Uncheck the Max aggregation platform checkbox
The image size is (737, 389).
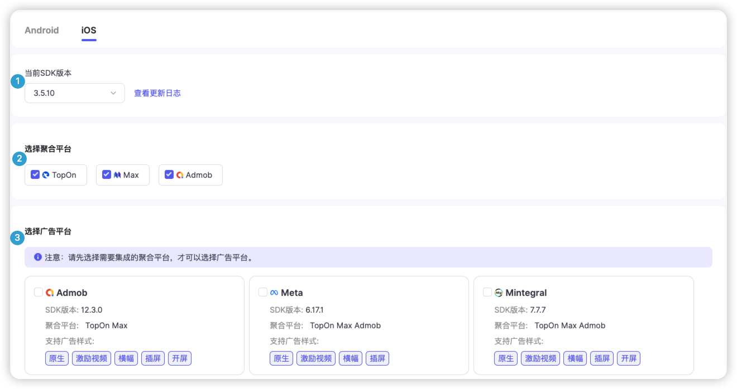point(107,174)
